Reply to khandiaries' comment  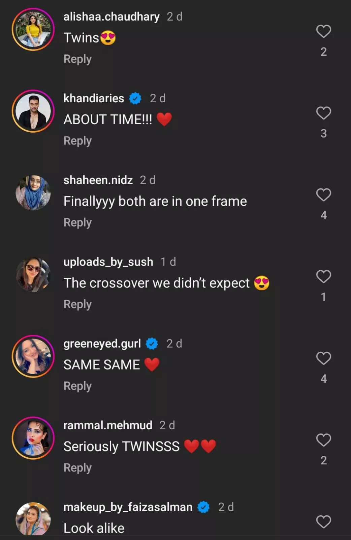point(77,141)
